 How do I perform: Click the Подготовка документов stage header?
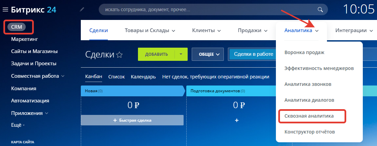[x=231, y=91]
